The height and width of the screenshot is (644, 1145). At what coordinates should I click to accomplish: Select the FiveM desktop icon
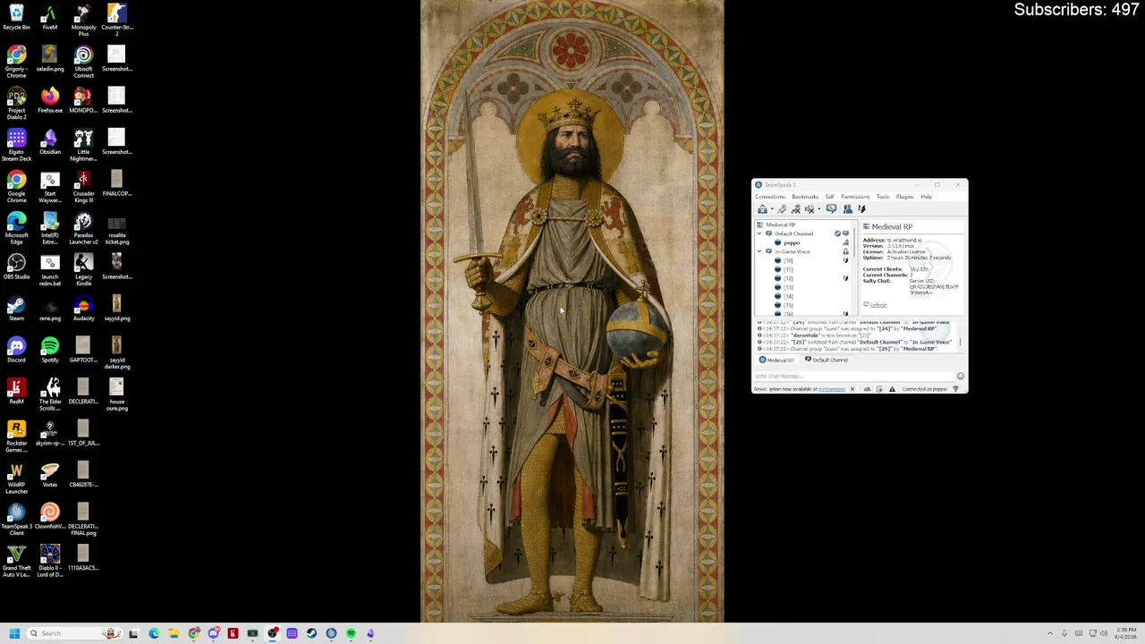(x=49, y=17)
